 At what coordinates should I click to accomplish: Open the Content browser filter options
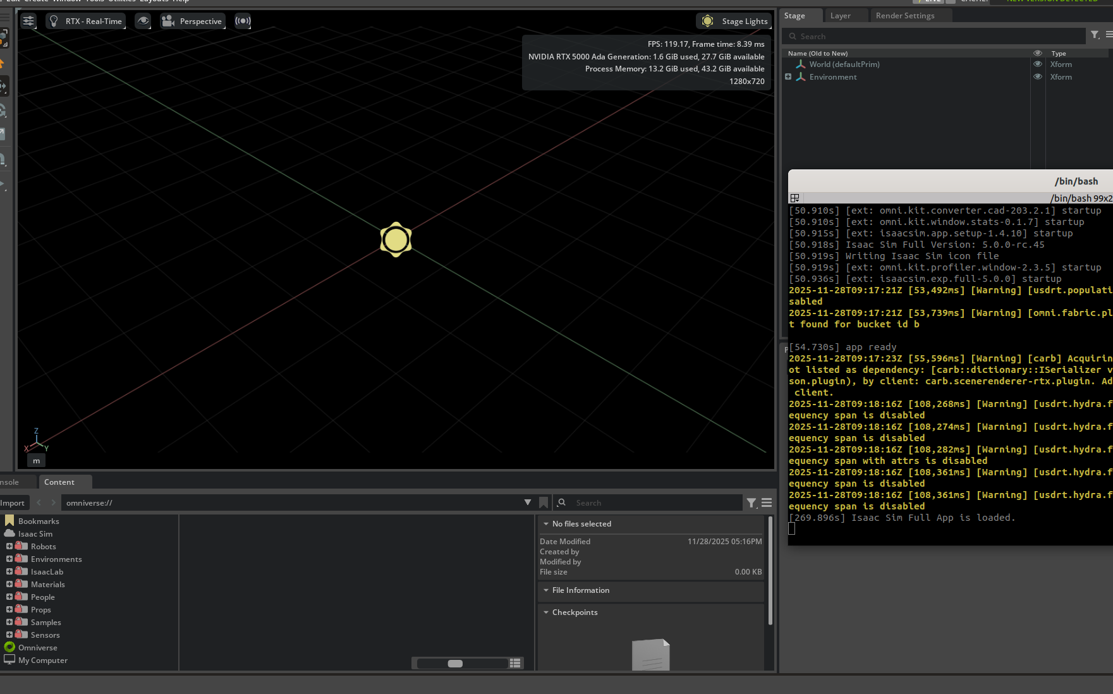point(751,503)
